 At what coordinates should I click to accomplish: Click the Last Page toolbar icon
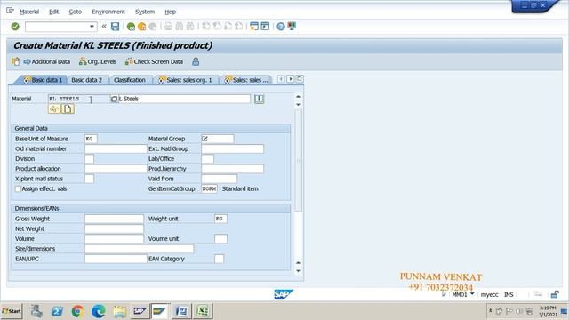coord(238,27)
